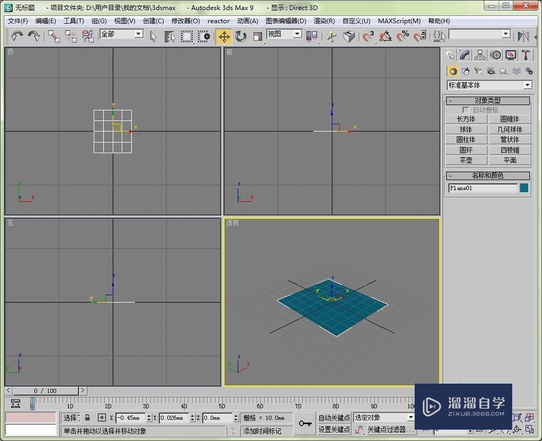Enable the 自动栅格 checkbox
Viewport: 542px width, 441px height.
click(466, 110)
